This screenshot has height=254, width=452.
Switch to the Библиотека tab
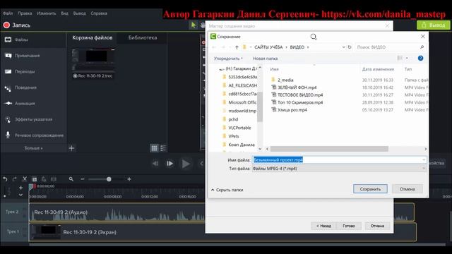pos(143,37)
